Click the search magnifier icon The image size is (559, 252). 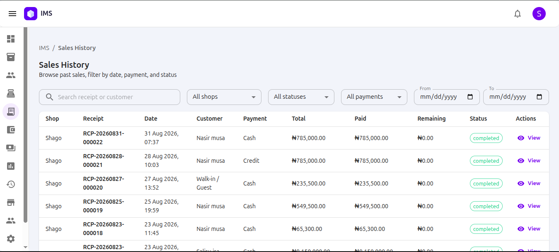[49, 97]
